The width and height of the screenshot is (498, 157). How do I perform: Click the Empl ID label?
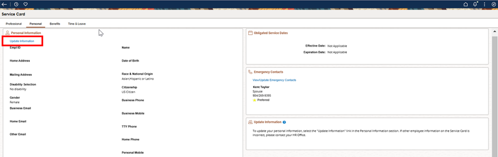tap(15, 48)
